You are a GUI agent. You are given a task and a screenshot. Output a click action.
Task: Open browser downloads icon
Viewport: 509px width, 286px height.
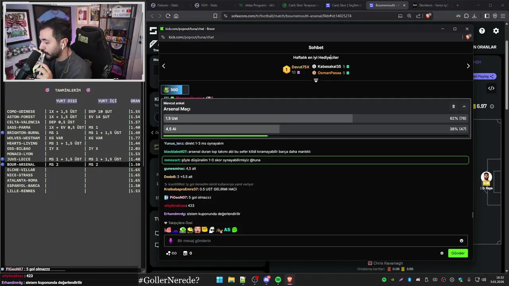474,16
